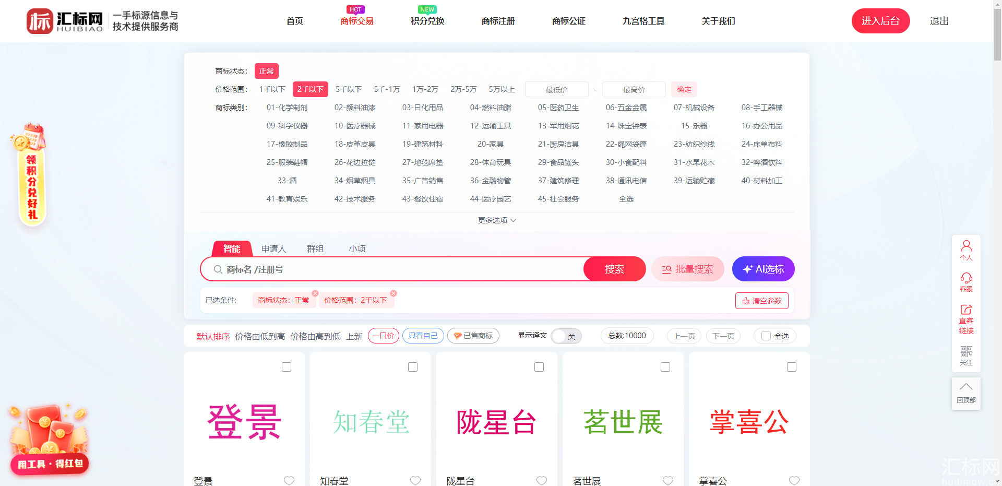1002x486 pixels.
Task: Open the AI选标 button
Action: pos(764,269)
